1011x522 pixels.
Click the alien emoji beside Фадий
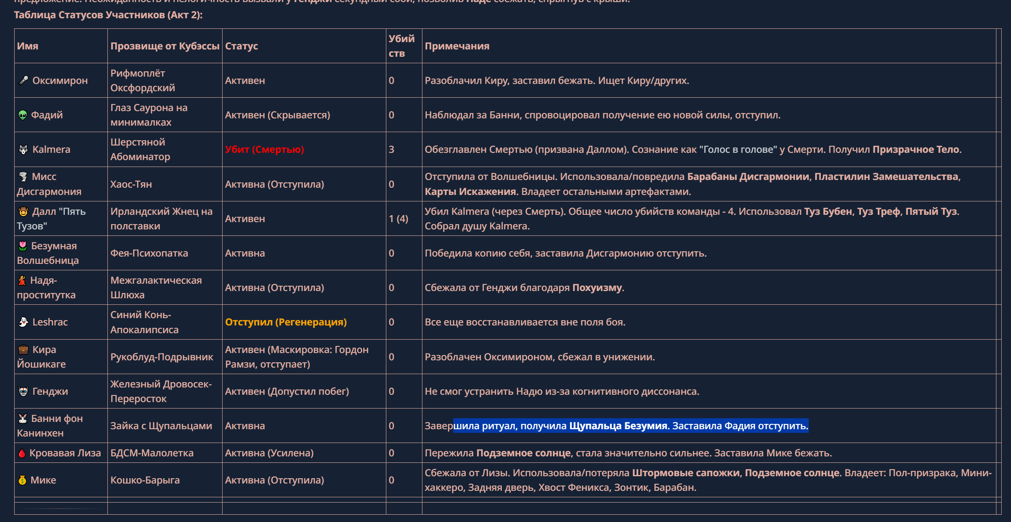23,115
